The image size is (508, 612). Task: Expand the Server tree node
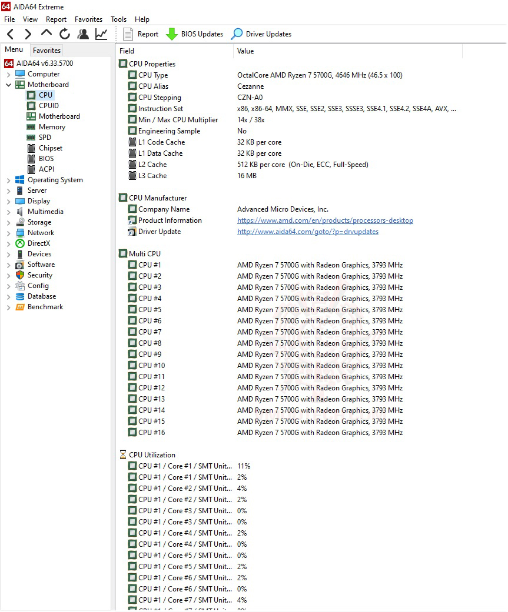(8, 190)
